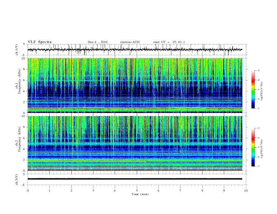277x214 pixels.
Task: Click the "1" minute tick on time axis
Action: (49, 191)
